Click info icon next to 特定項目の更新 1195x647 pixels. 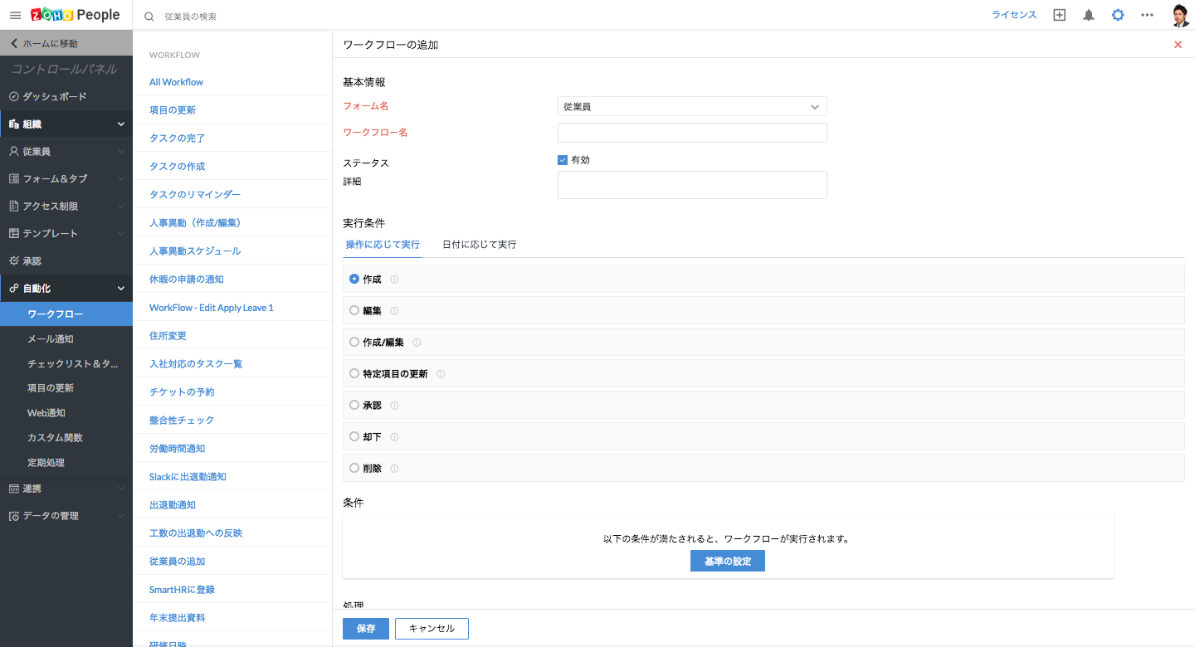[x=441, y=374]
